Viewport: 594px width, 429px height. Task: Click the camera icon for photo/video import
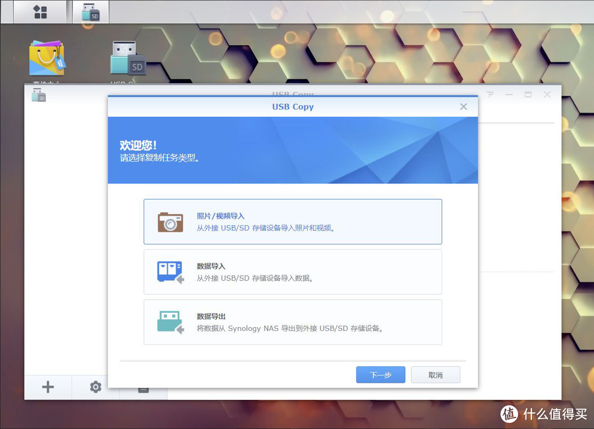[x=170, y=220]
